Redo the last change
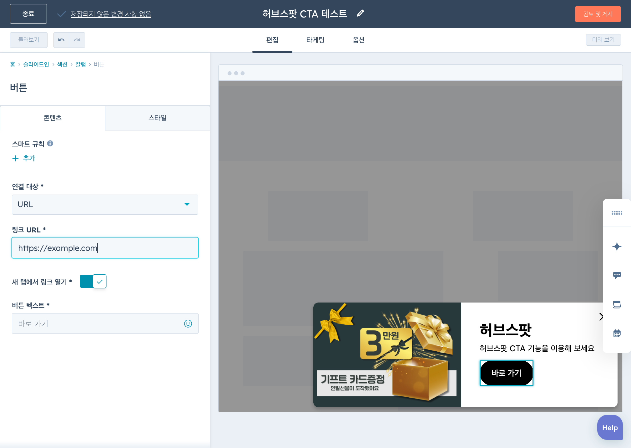 coord(77,40)
